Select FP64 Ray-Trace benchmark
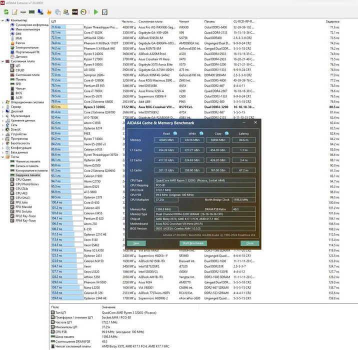 [x=25, y=221]
